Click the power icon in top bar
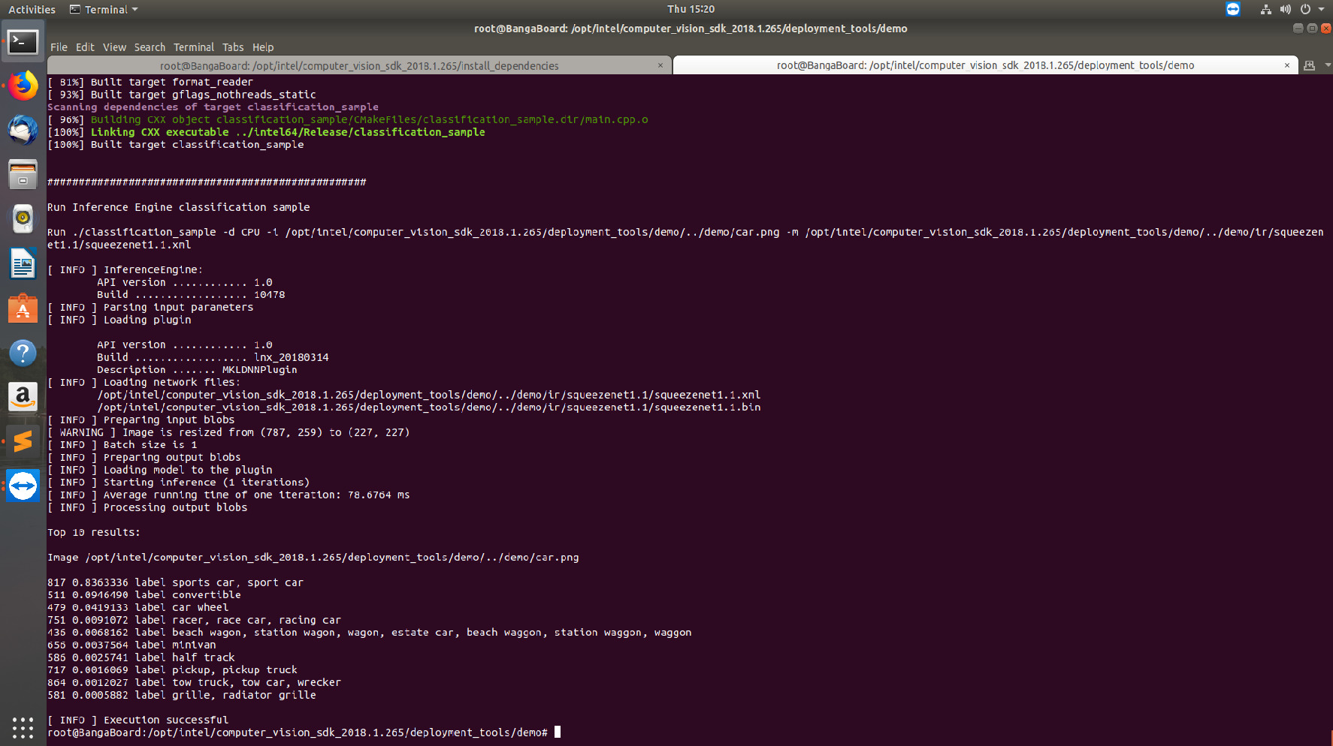This screenshot has height=746, width=1333. click(x=1306, y=9)
